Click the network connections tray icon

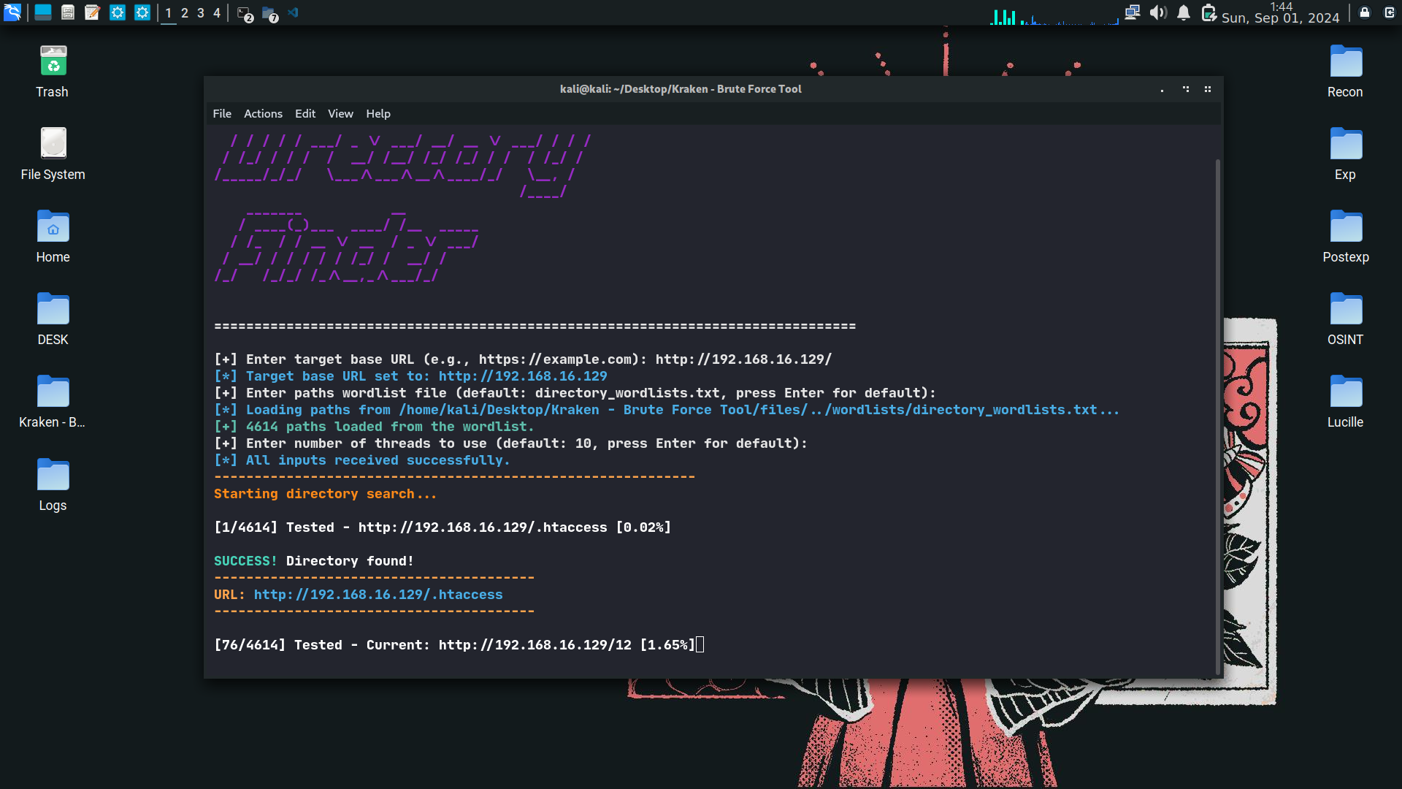pyautogui.click(x=1132, y=12)
